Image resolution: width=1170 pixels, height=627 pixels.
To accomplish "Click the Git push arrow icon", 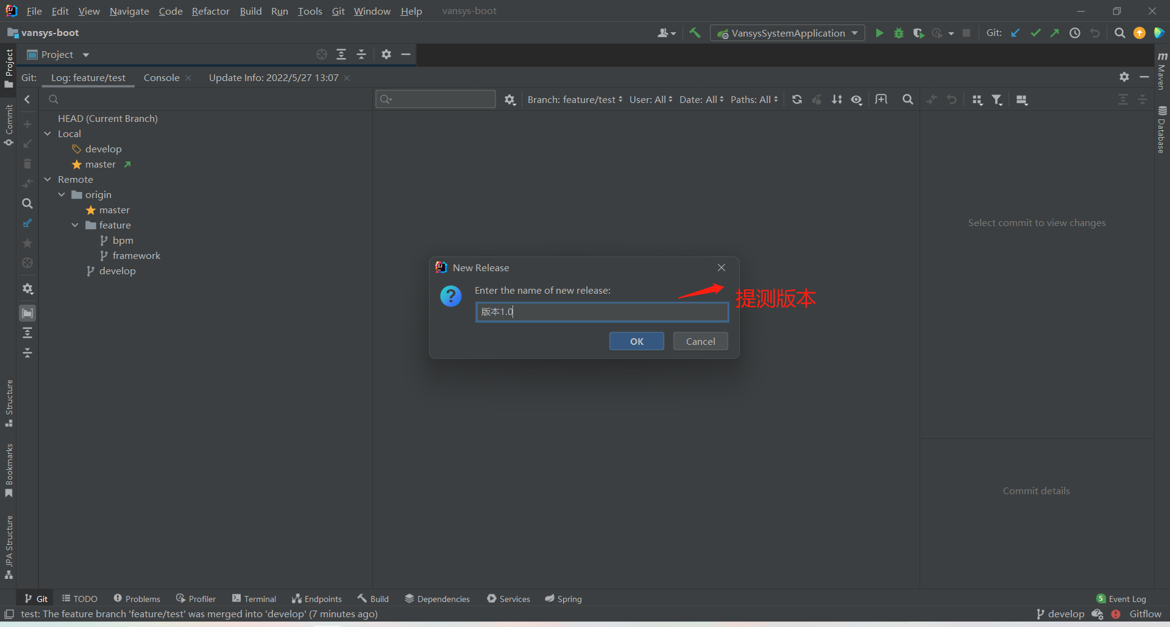I will 1055,34.
